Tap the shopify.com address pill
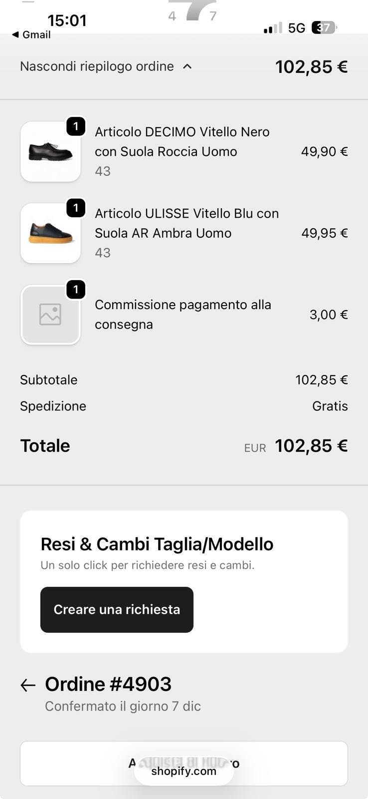This screenshot has height=799, width=368. coord(184,771)
